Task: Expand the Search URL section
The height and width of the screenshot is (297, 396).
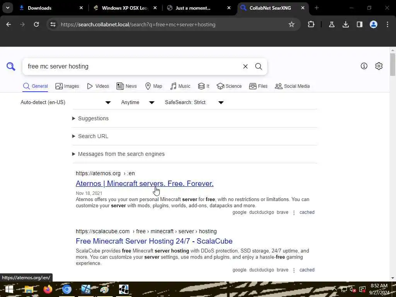Action: point(90,136)
